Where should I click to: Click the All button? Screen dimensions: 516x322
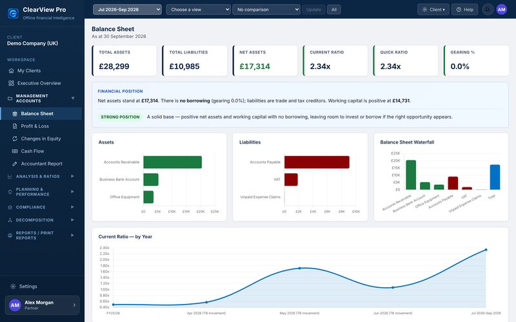pyautogui.click(x=334, y=10)
